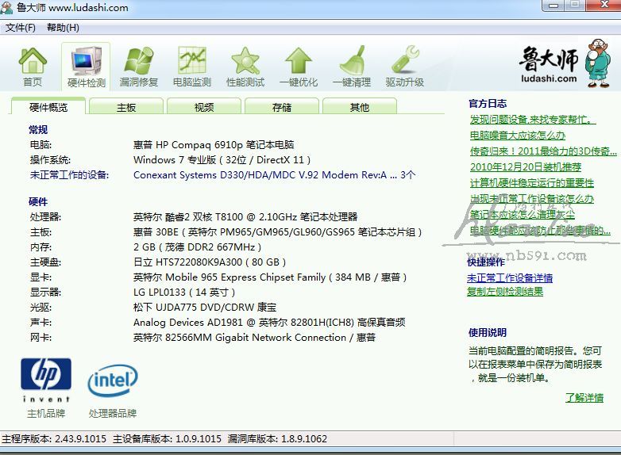The image size is (621, 455).
Task: Open the 帮助(H) menu
Action: pos(63,28)
